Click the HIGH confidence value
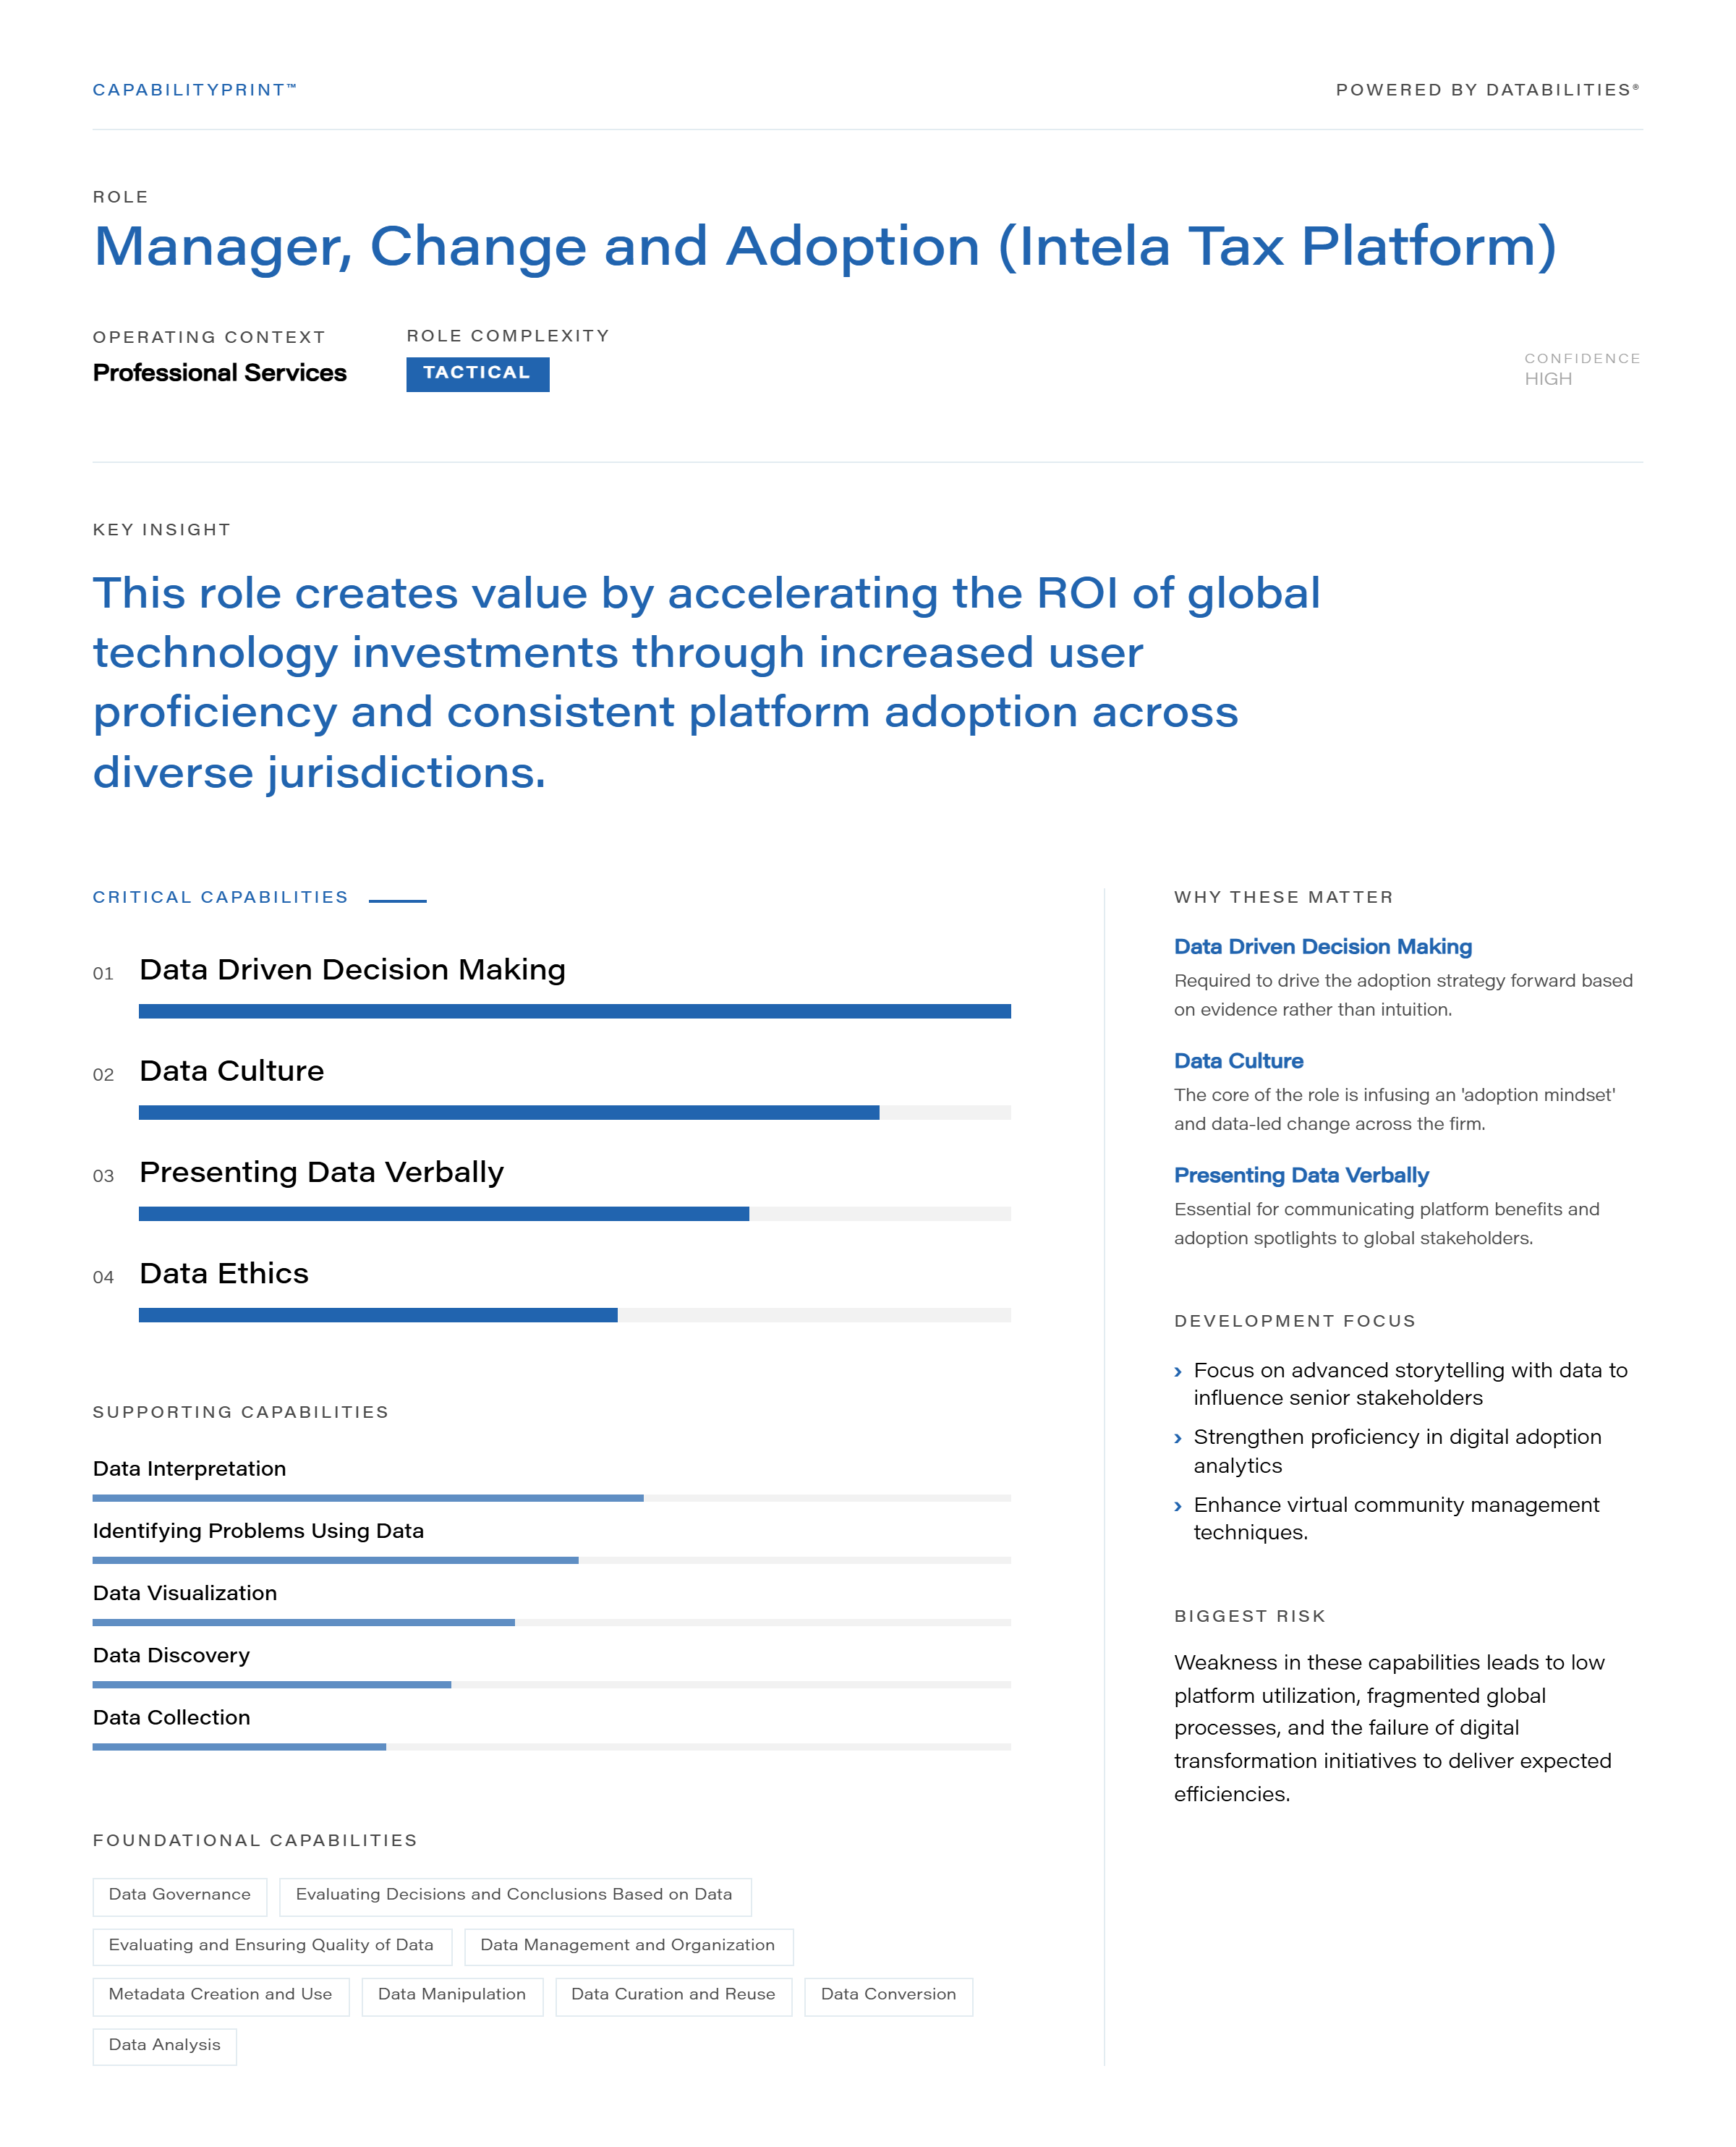 (x=1548, y=379)
